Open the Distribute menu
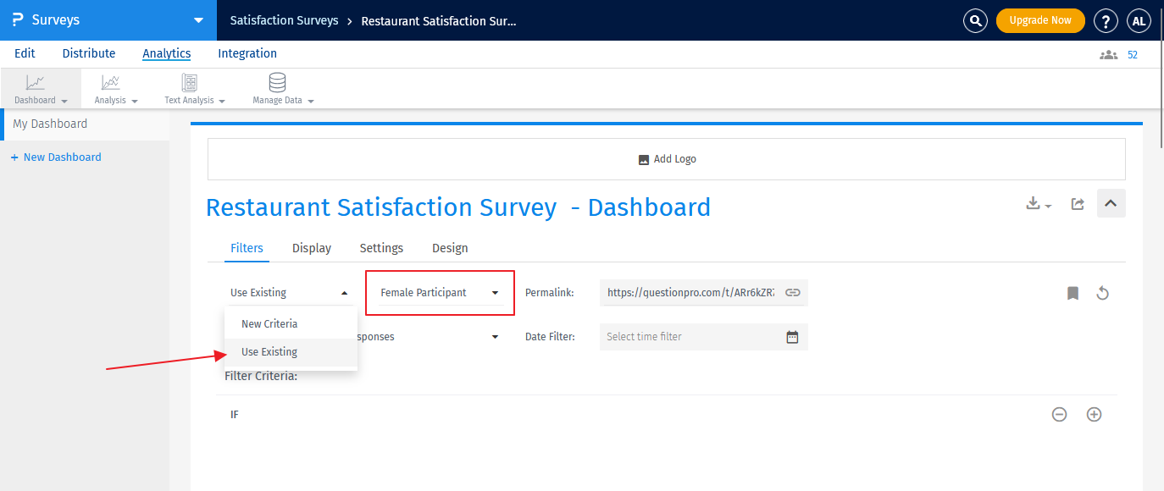This screenshot has width=1164, height=491. (x=88, y=52)
